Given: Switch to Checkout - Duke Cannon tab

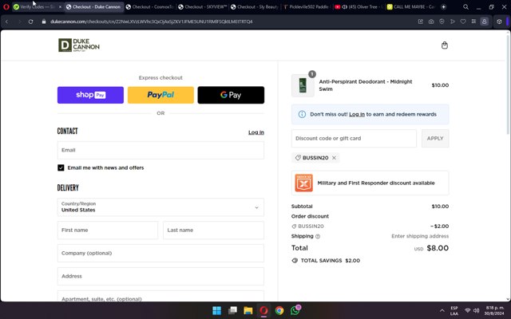Looking at the screenshot, I should point(94,7).
